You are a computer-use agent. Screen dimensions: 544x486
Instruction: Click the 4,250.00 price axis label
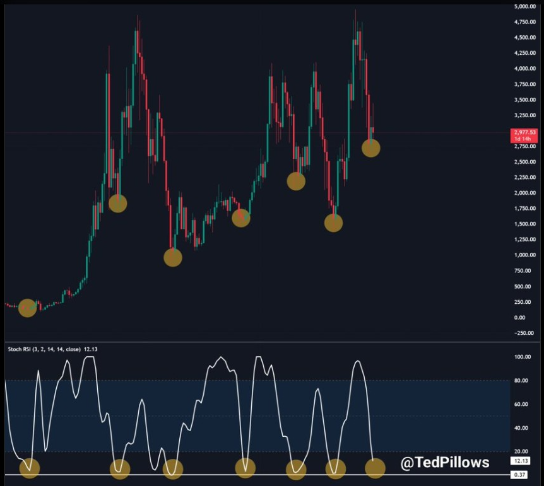[525, 53]
